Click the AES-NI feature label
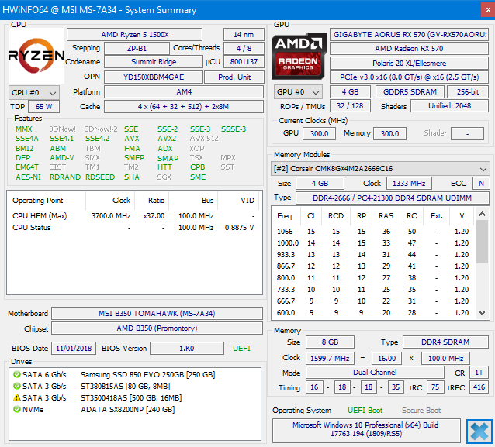The image size is (495, 447). [29, 177]
